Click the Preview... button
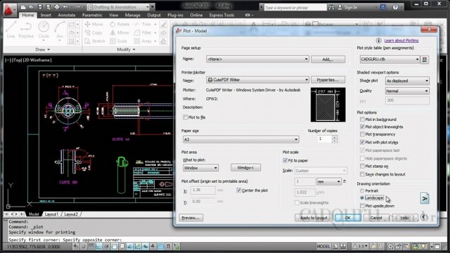 point(191,218)
